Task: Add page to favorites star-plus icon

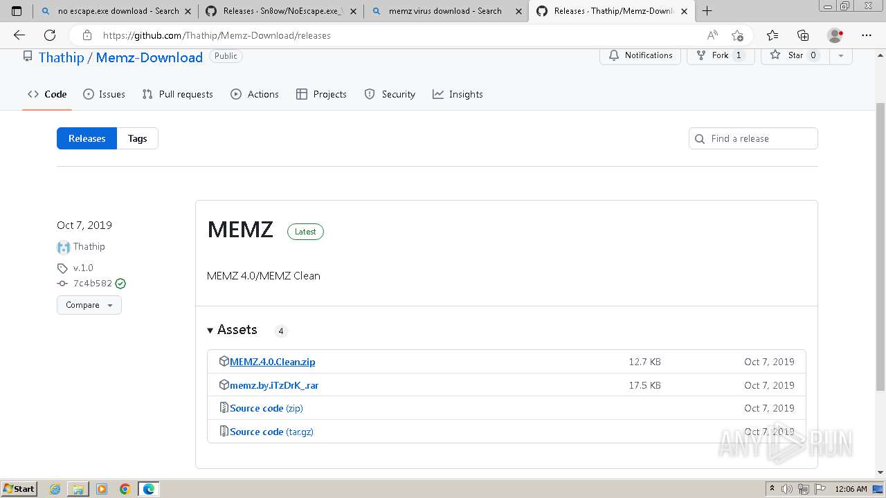Action: (737, 35)
